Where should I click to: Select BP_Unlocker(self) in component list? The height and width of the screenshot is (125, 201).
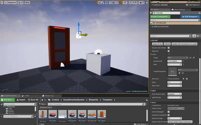[x=175, y=23]
